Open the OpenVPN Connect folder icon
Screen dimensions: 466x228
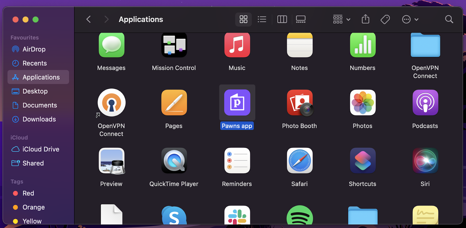point(425,45)
